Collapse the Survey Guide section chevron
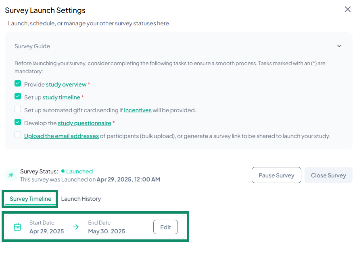Screen dimensions: 357x274 tap(339, 46)
